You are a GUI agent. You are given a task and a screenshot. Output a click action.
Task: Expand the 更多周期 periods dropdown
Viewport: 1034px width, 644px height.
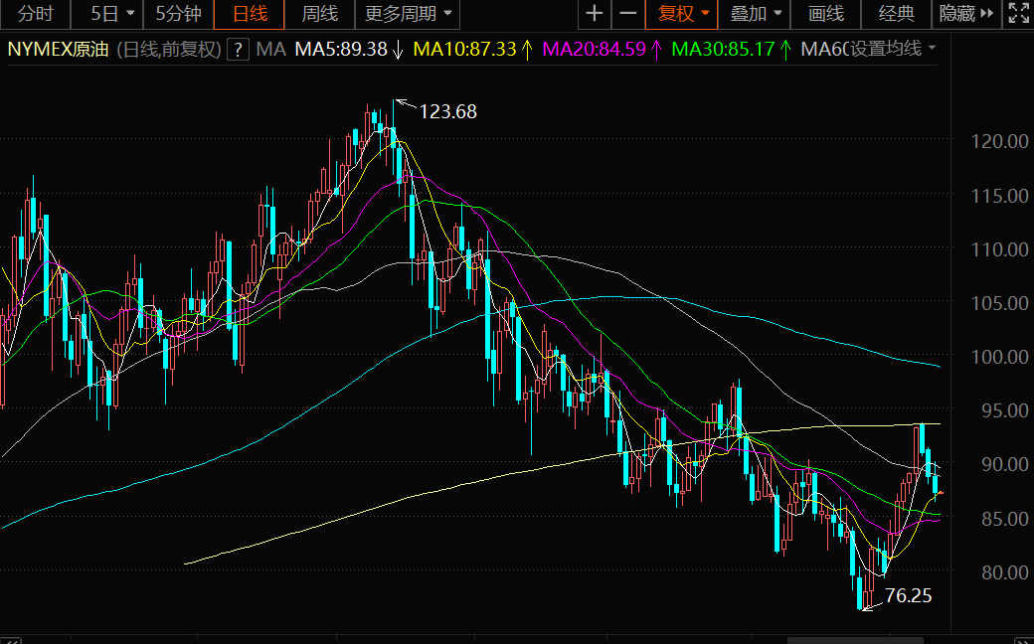point(408,14)
